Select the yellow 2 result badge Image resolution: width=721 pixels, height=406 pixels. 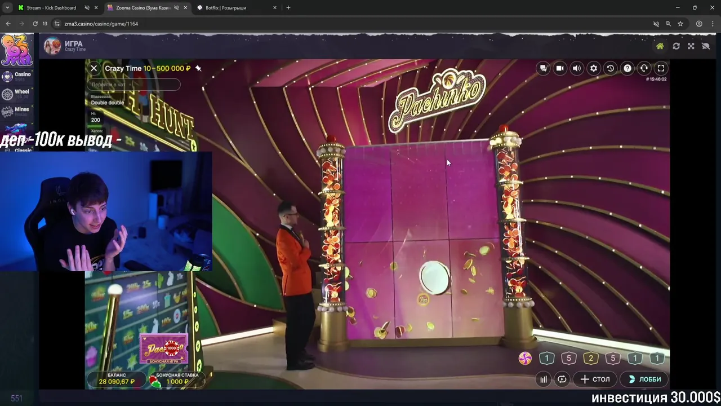tap(591, 359)
